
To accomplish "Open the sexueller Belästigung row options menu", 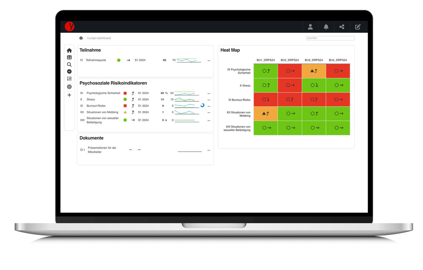I will [x=209, y=120].
